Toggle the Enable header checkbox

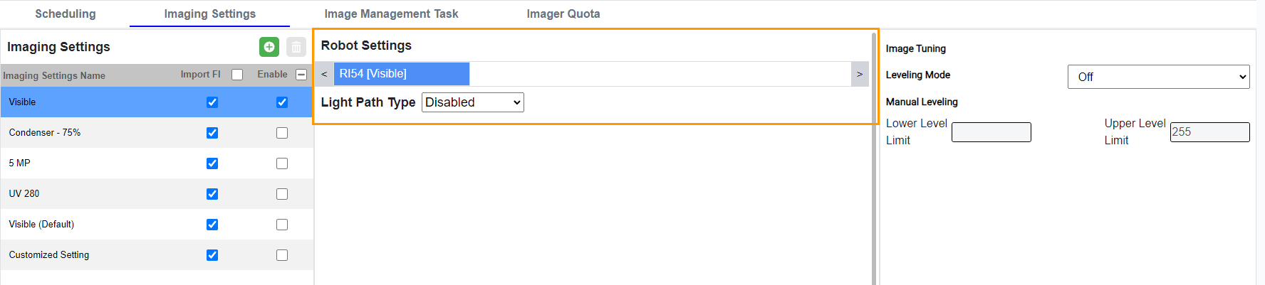click(x=301, y=75)
